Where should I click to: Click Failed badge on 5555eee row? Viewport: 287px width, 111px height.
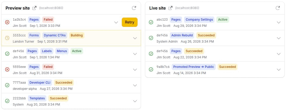click(x=48, y=67)
